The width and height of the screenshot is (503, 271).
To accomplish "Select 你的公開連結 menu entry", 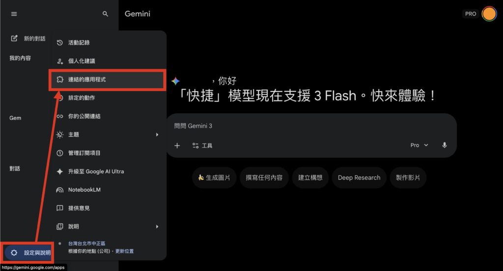I will coord(108,116).
